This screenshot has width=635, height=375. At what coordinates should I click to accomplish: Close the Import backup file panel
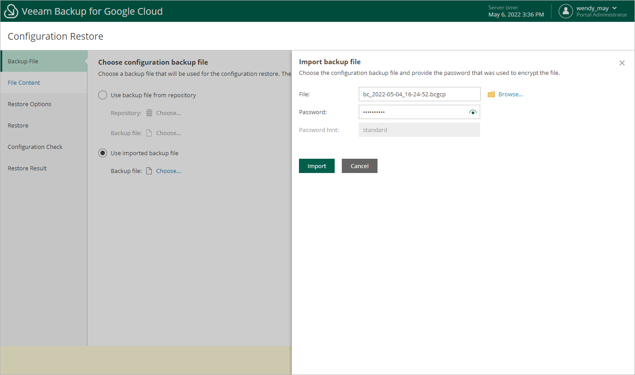pos(622,63)
